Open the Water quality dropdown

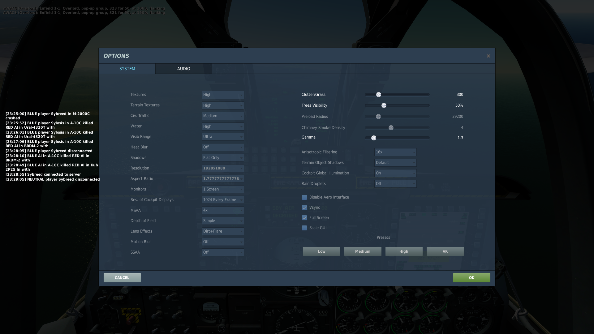pyautogui.click(x=223, y=126)
